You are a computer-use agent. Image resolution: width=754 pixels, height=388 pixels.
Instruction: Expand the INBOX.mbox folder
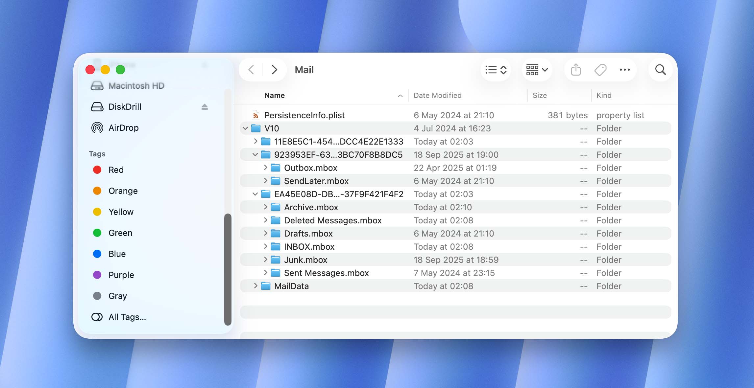(266, 246)
